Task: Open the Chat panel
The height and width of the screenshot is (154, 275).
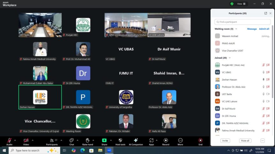Action: [72, 140]
